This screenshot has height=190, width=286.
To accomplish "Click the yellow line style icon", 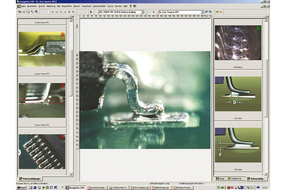I will coord(217,12).
